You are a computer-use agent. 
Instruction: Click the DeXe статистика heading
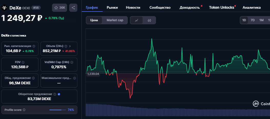(x=14, y=35)
